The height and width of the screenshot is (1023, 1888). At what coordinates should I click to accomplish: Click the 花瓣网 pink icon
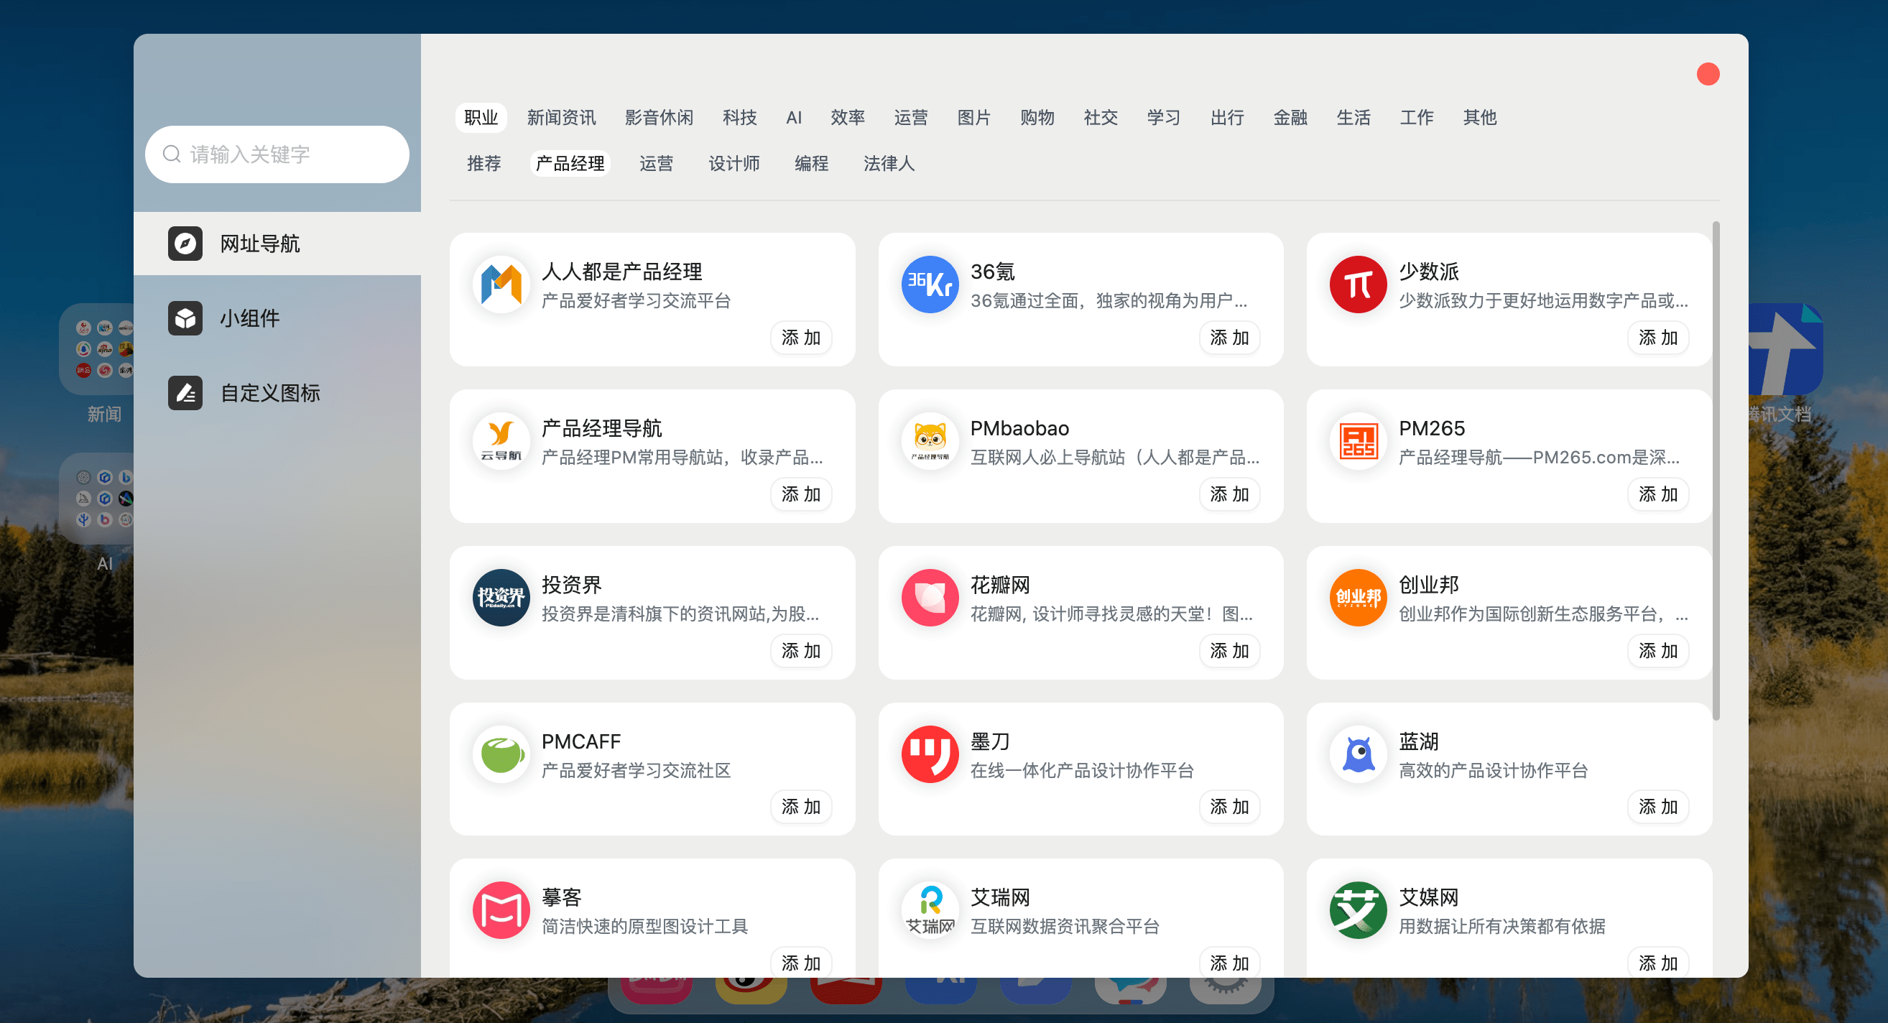930,597
